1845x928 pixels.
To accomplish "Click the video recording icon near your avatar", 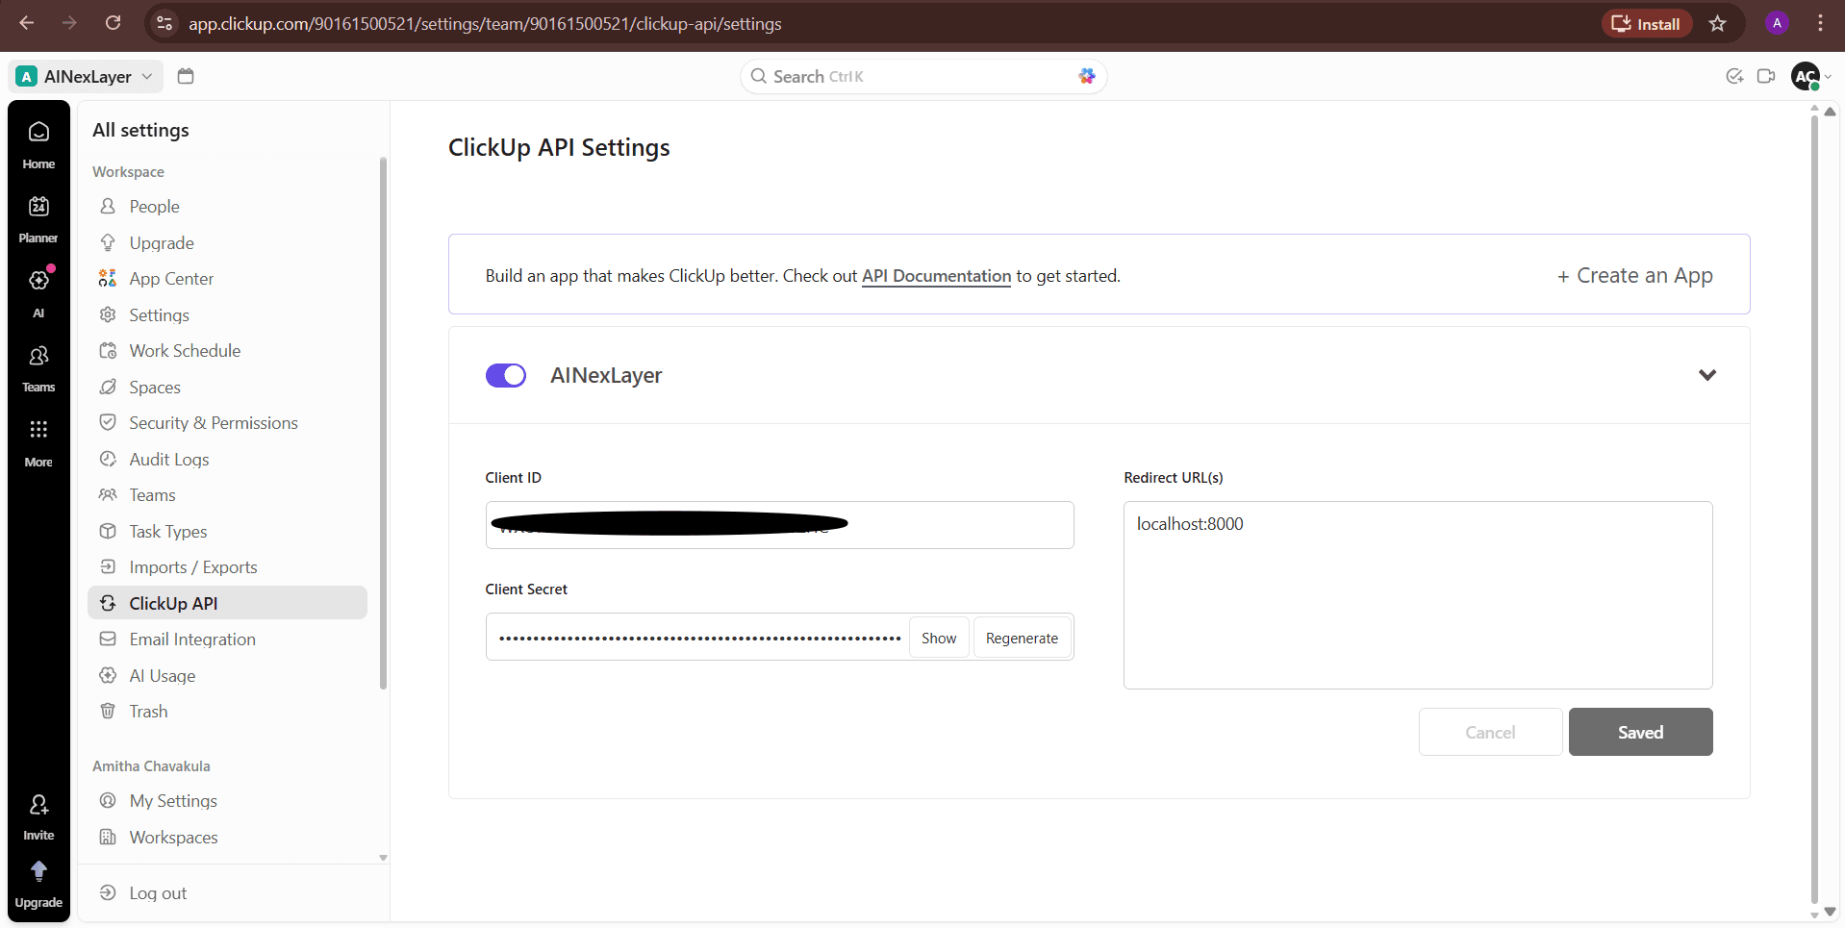I will point(1766,76).
